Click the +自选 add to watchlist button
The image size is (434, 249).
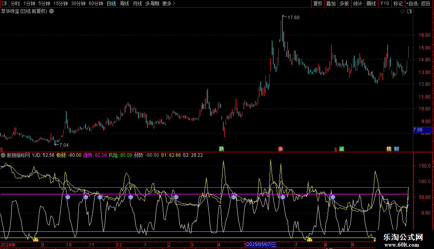point(411,3)
